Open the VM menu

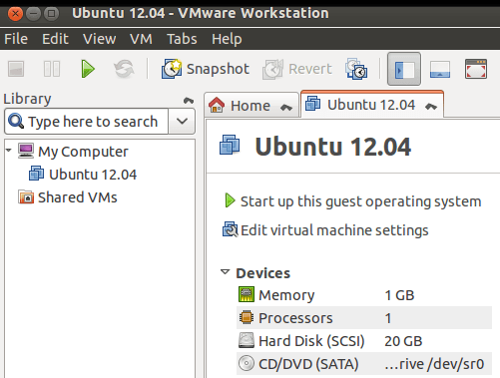point(141,39)
